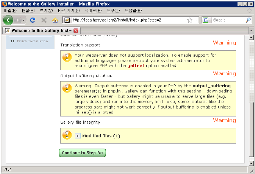This screenshot has height=174, width=255.
Task: Click the 완료 status bar text
Action: [7, 170]
